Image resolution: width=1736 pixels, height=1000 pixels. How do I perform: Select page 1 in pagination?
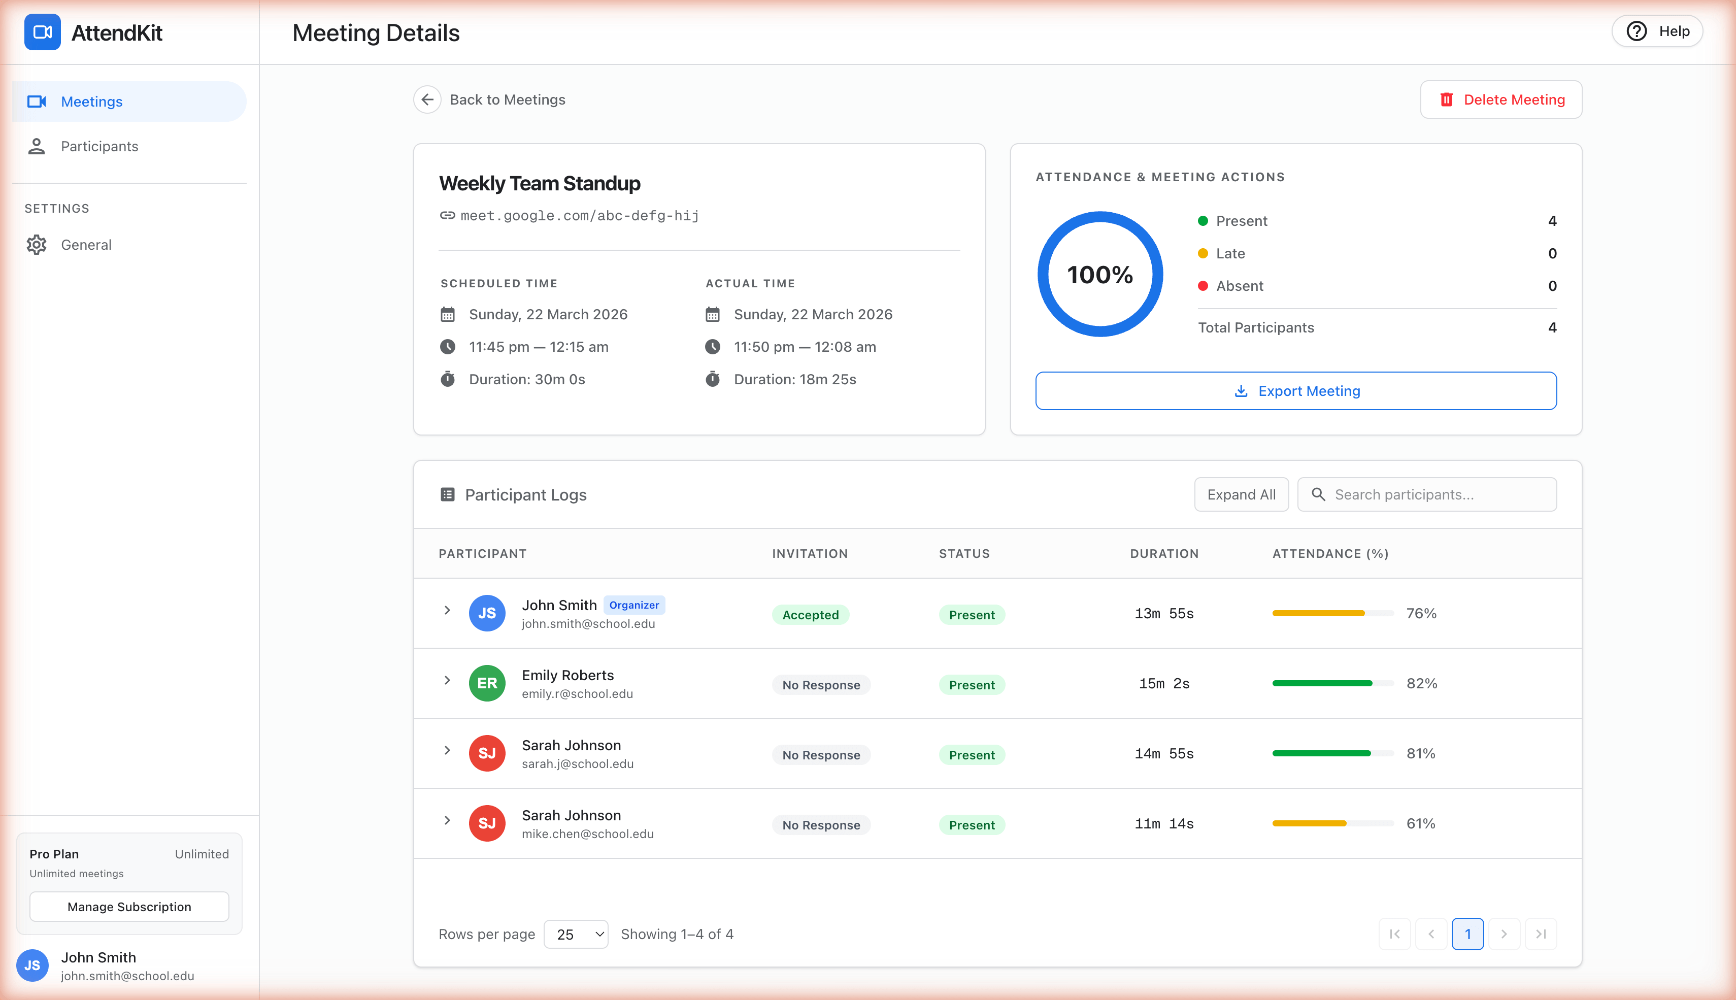coord(1467,934)
